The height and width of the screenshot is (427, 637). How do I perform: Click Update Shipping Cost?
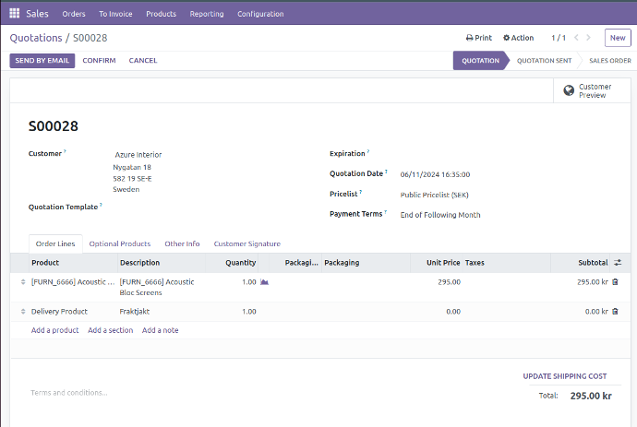[565, 376]
